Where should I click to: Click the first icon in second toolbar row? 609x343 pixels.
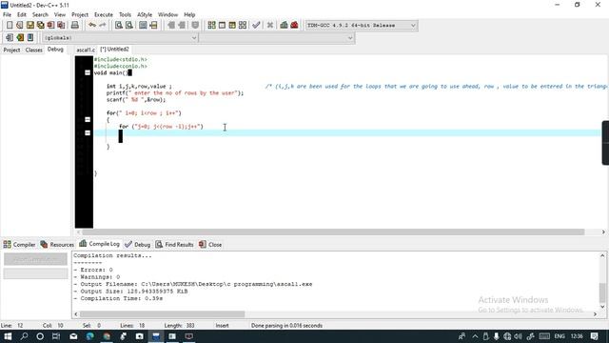point(10,38)
